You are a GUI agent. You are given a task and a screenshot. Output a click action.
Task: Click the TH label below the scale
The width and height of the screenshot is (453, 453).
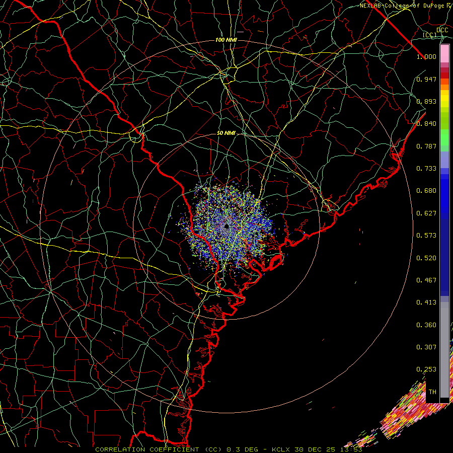(432, 392)
